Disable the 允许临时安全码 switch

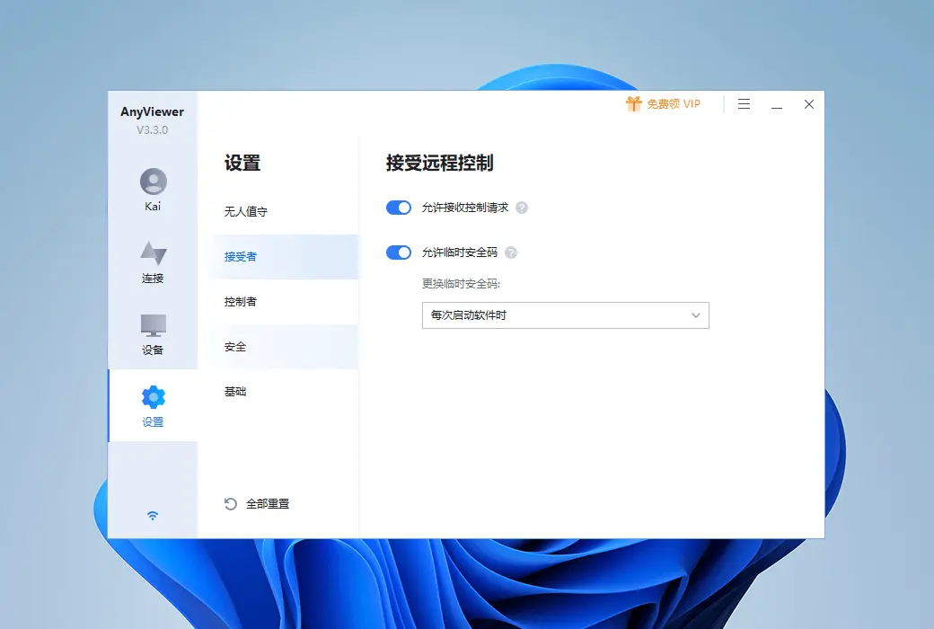[x=399, y=252]
